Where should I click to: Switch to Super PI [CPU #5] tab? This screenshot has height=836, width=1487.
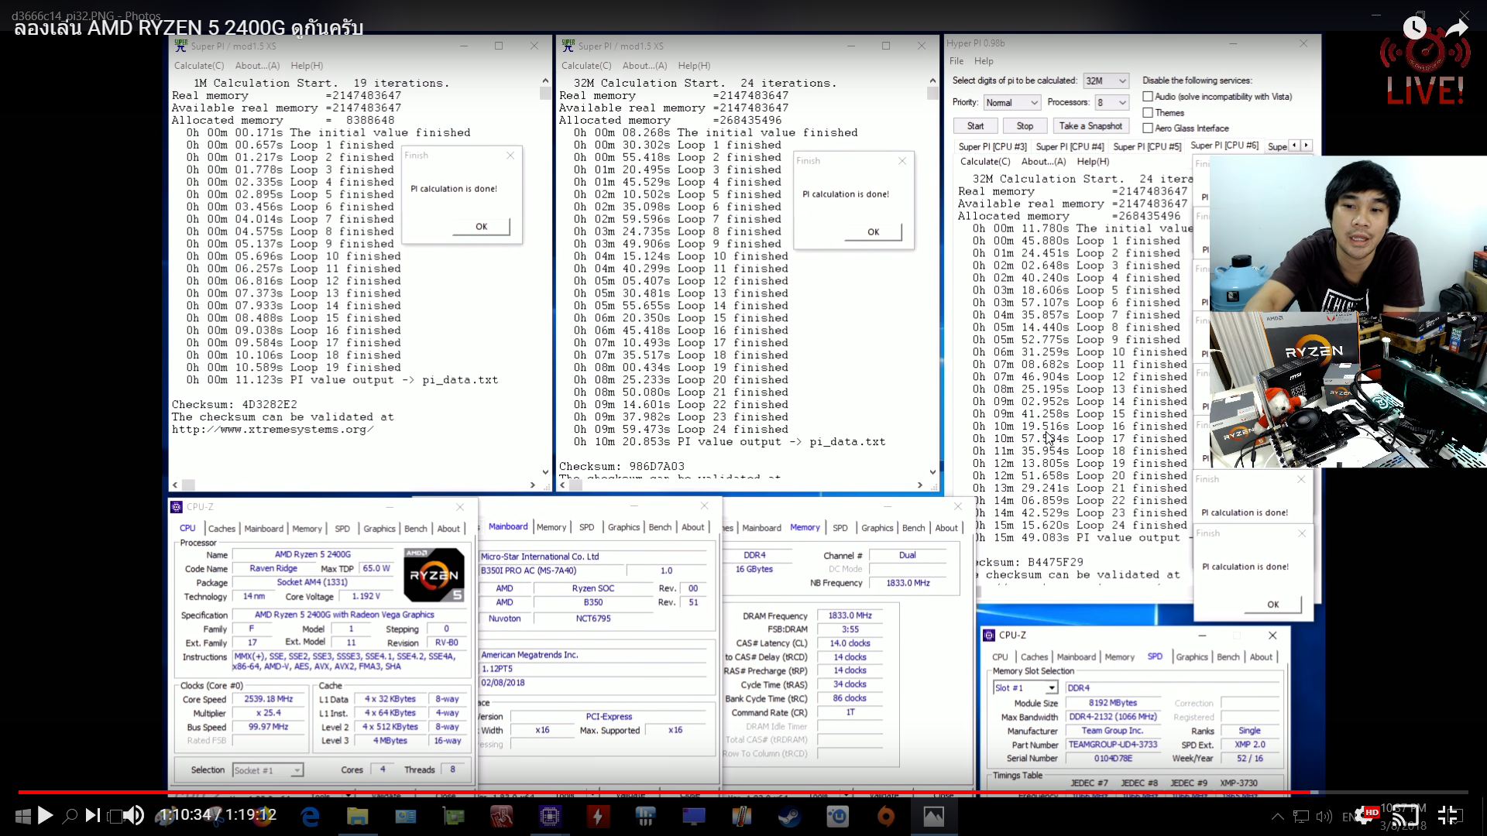(x=1147, y=146)
